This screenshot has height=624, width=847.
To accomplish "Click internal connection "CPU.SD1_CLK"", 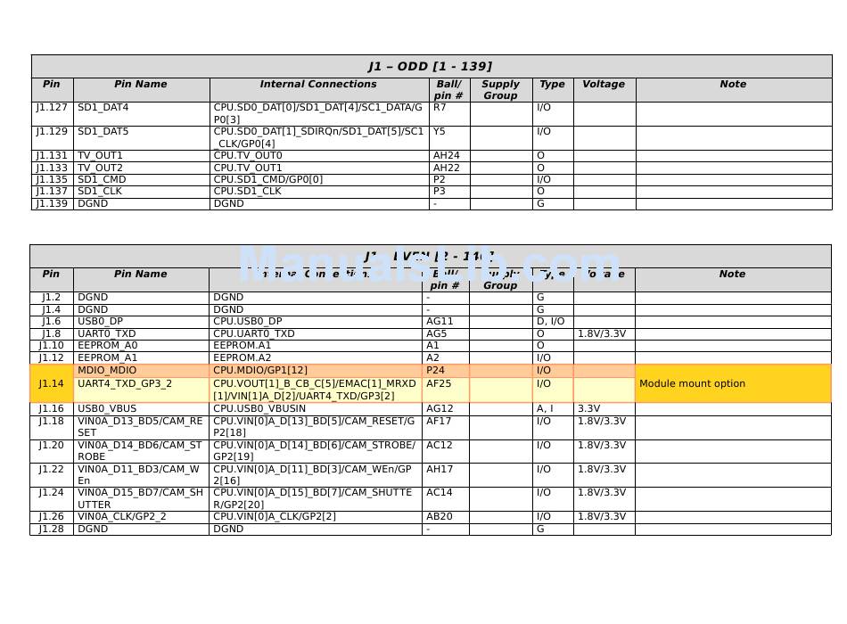I will click(247, 192).
